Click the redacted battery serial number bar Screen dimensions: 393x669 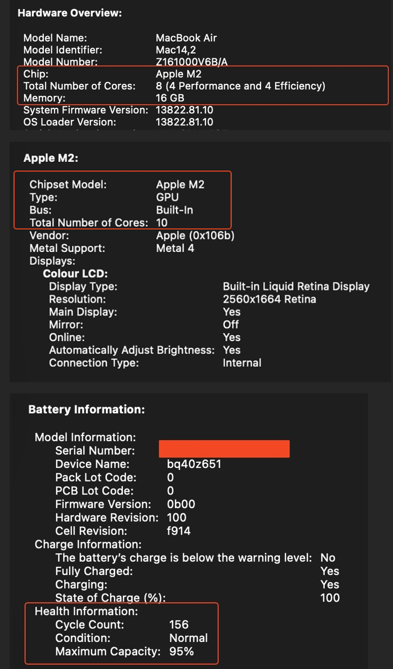point(224,449)
